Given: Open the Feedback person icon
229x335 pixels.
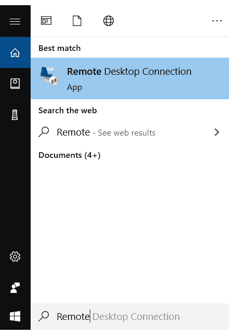Looking at the screenshot, I should [15, 288].
